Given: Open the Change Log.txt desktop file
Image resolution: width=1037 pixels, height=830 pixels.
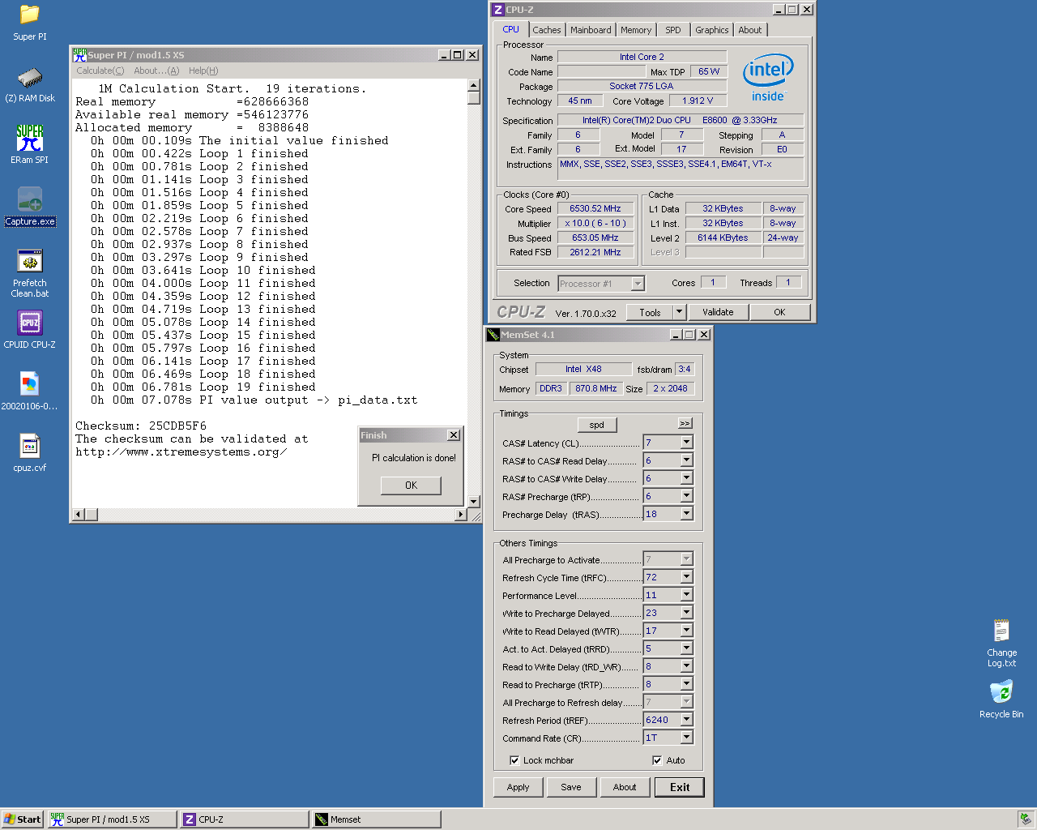Looking at the screenshot, I should click(x=1001, y=644).
